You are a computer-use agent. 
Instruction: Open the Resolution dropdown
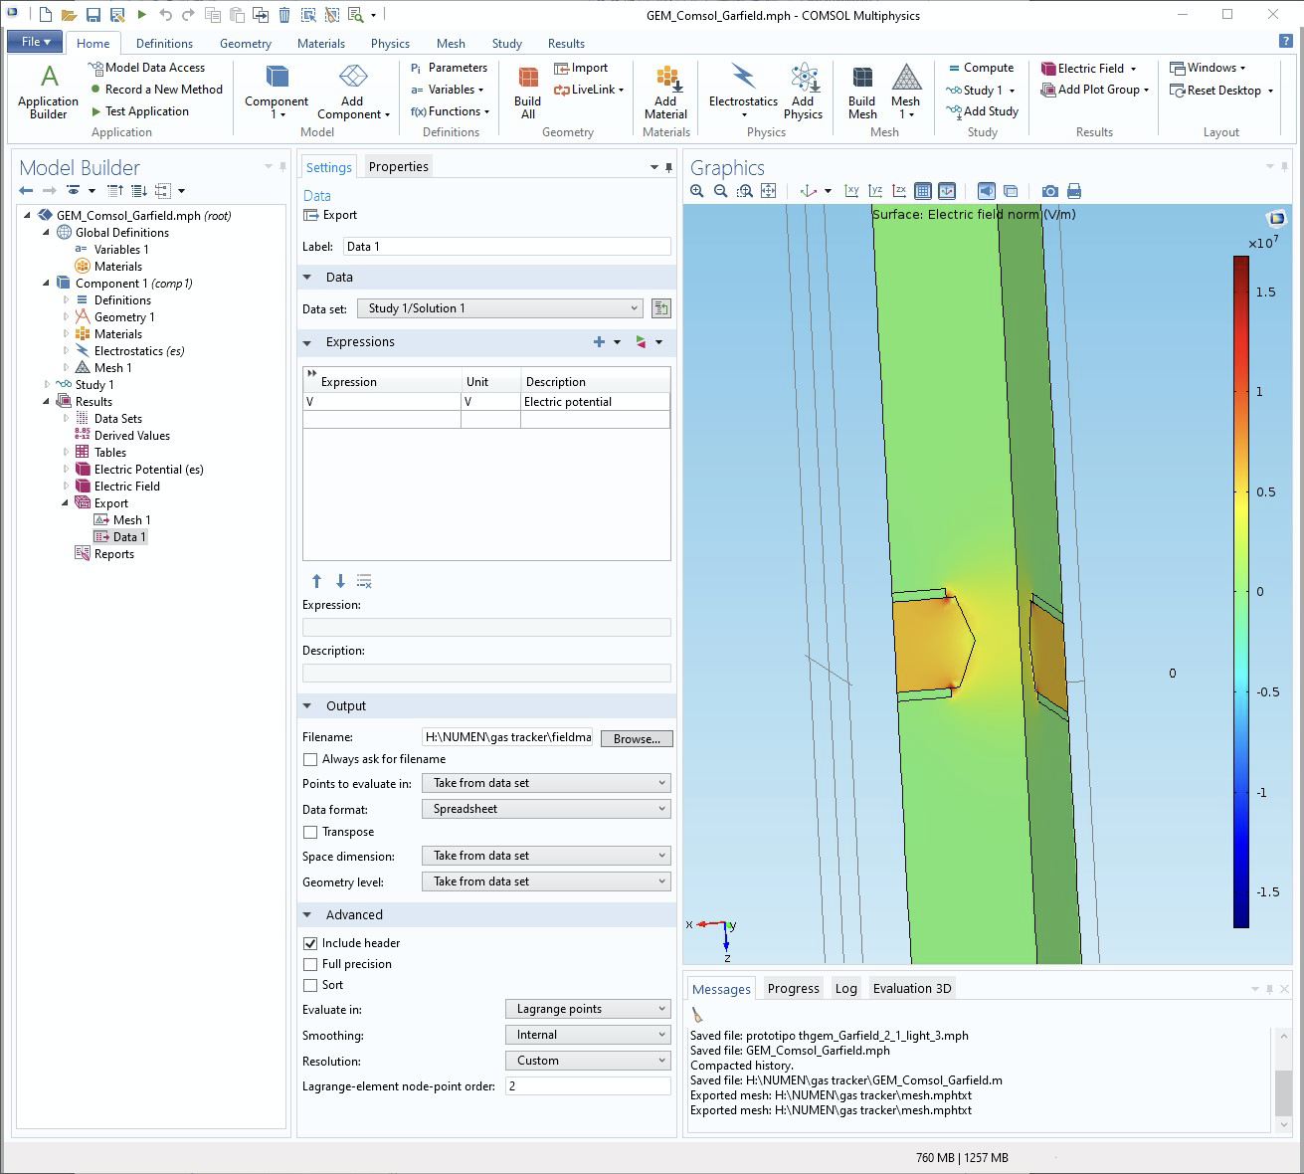point(588,1061)
